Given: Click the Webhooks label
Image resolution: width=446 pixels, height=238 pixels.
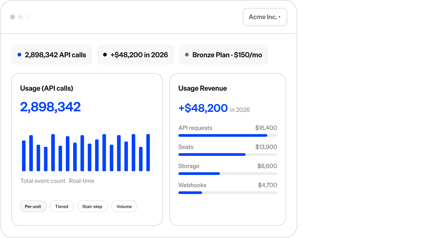Looking at the screenshot, I should point(192,185).
